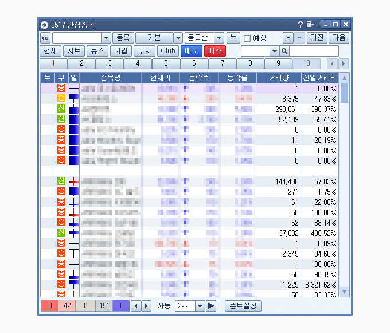Click the 현재 button
Image resolution: width=390 pixels, height=333 pixels.
[50, 51]
